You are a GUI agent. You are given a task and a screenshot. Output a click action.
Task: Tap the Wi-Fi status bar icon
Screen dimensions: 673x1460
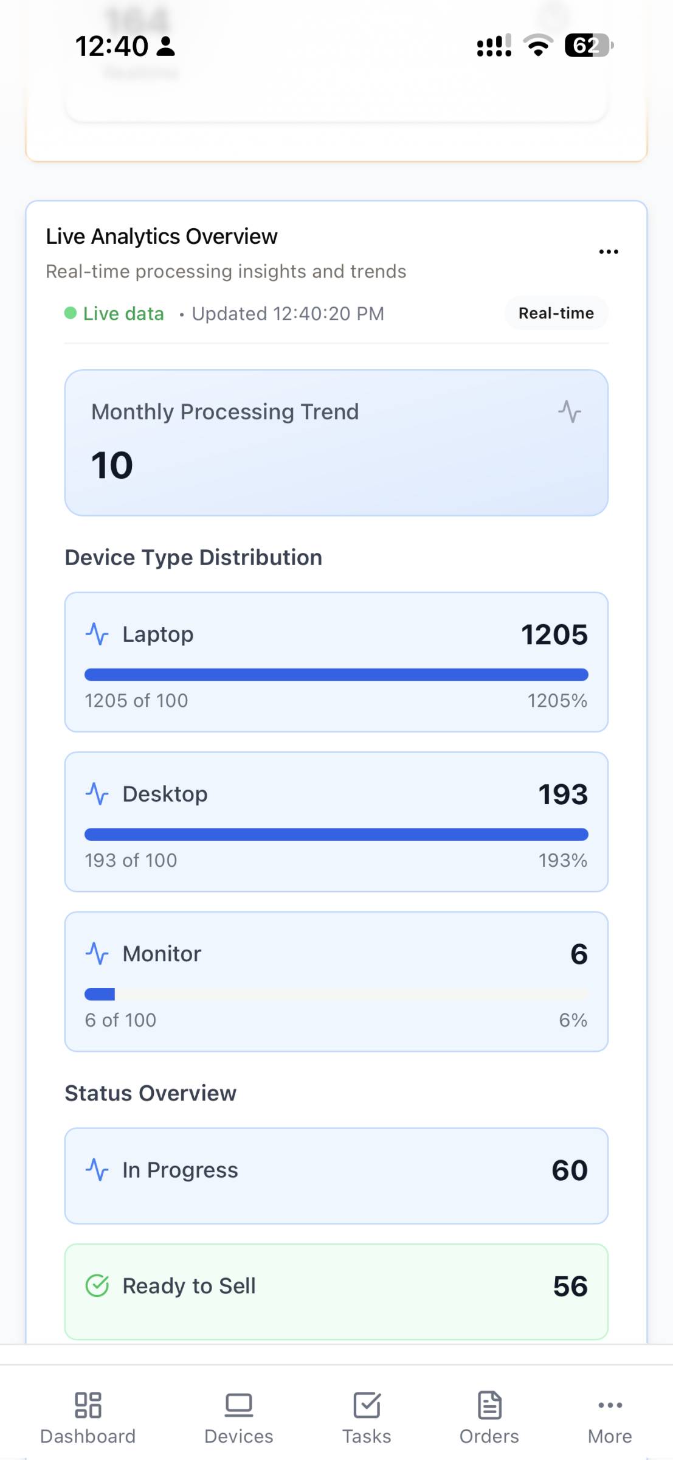coord(538,45)
